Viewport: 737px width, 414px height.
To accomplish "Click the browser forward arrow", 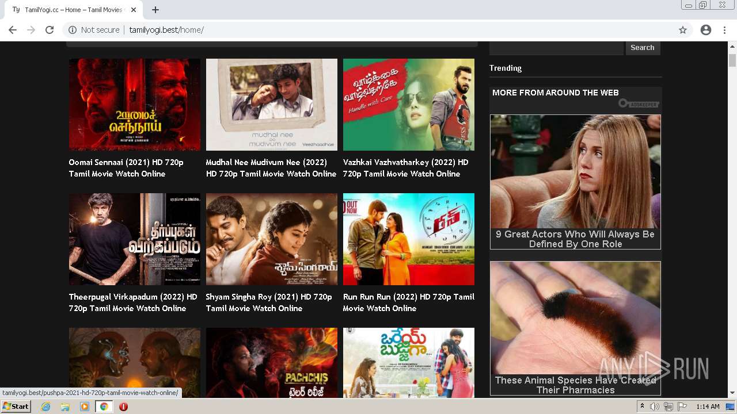I will (x=31, y=30).
